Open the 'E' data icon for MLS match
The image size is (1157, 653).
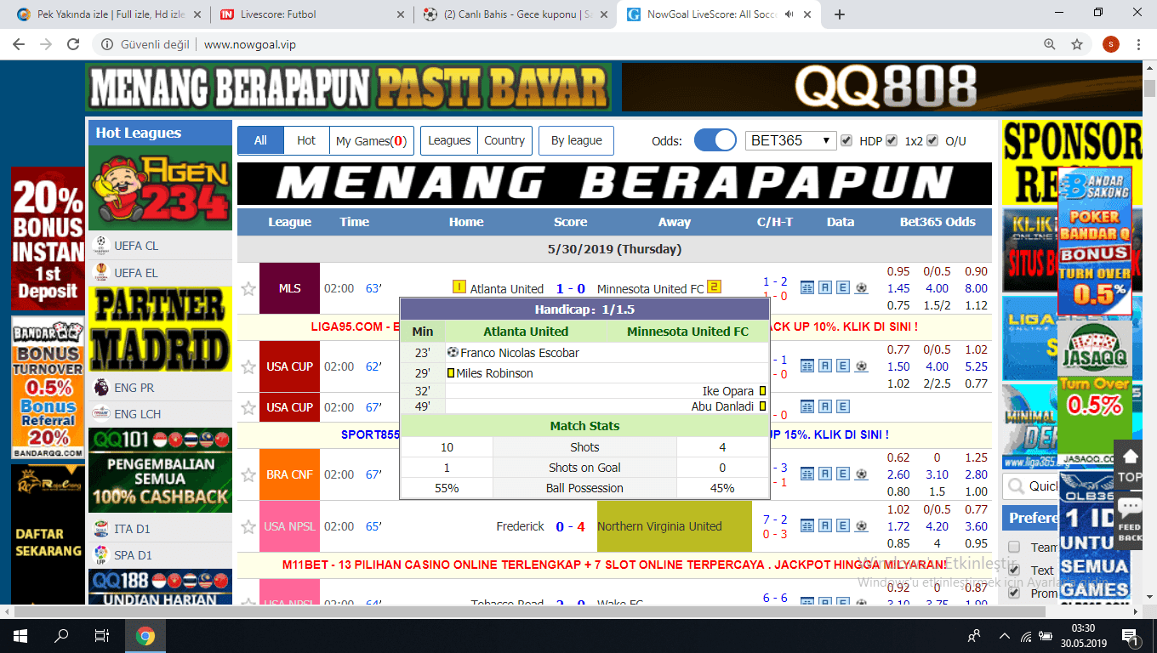(x=843, y=288)
